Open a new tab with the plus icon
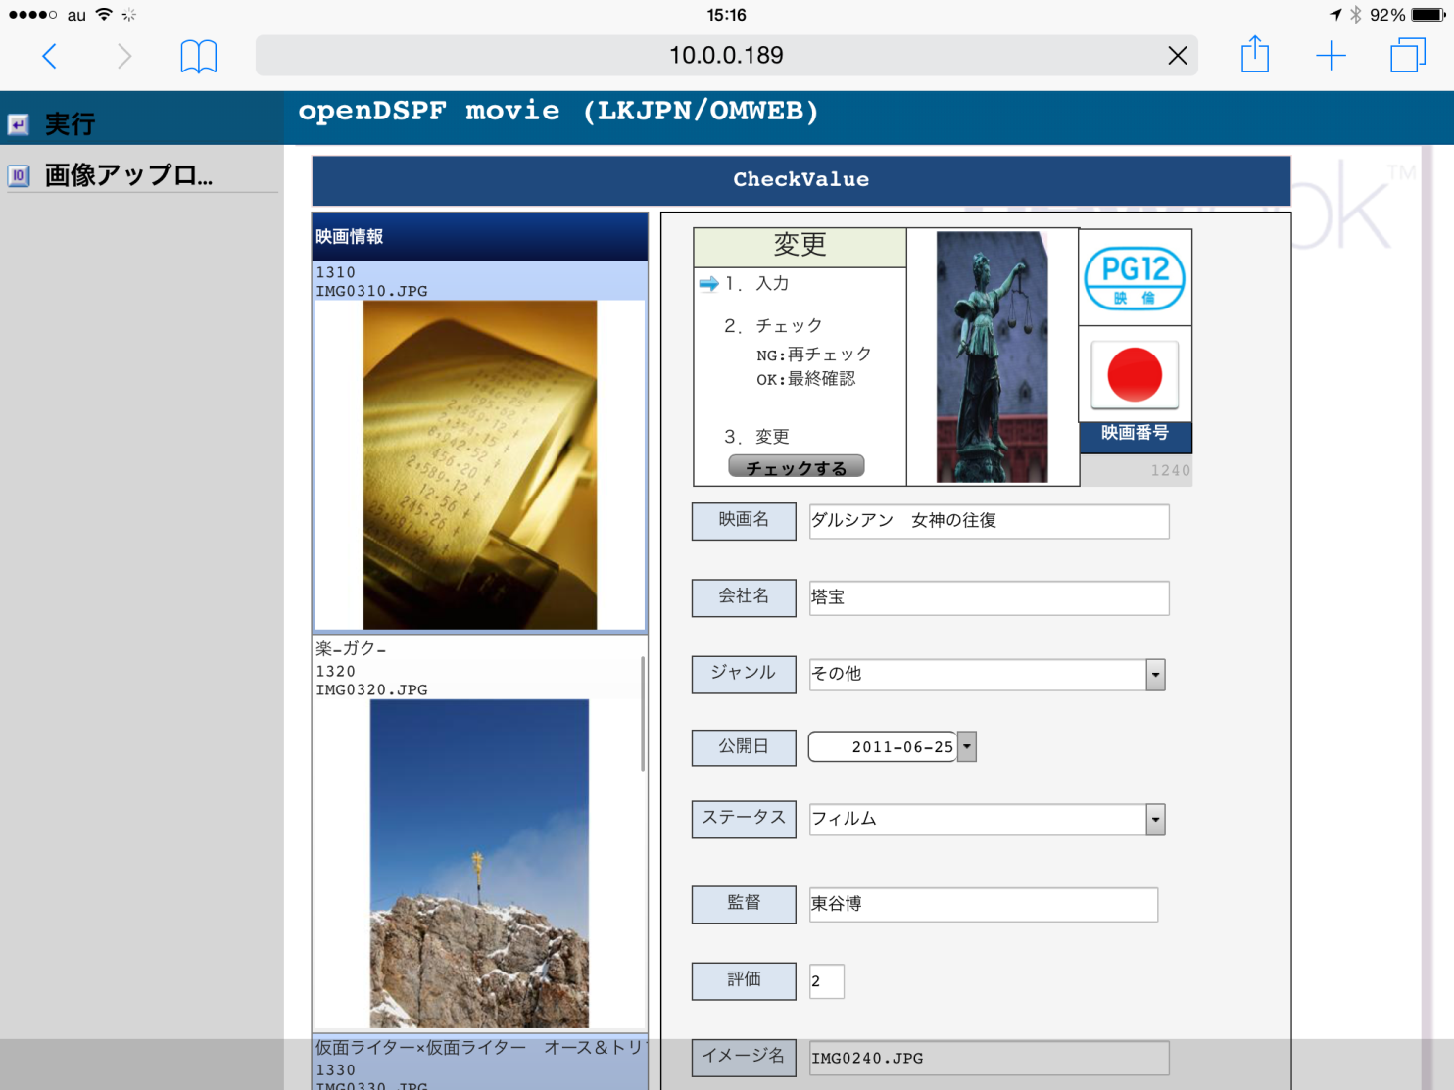 coord(1331,56)
